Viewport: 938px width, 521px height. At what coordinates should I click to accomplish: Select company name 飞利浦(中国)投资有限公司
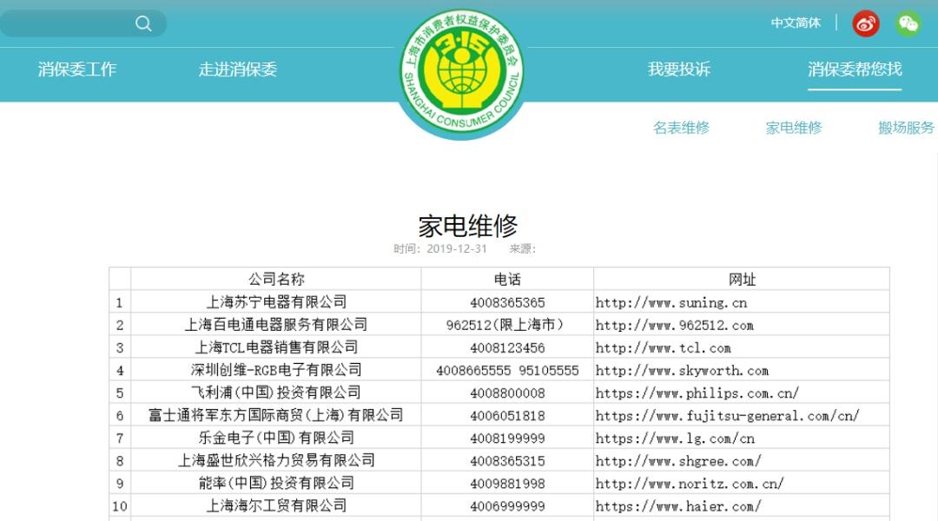(x=276, y=393)
